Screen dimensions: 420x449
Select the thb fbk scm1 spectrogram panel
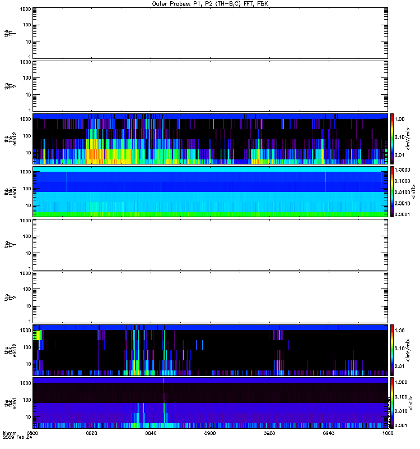tap(210, 191)
